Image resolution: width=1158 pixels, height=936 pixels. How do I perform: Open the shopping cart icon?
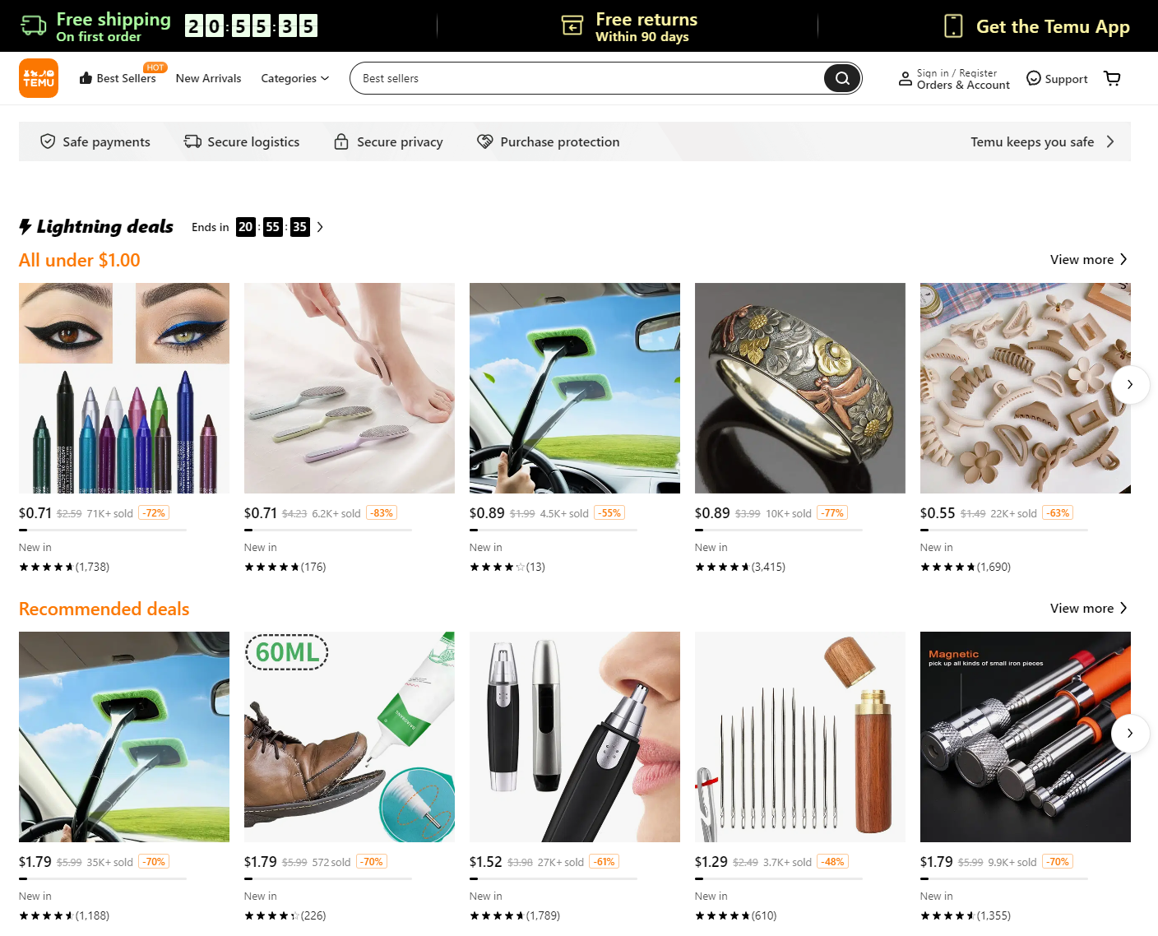click(1112, 78)
